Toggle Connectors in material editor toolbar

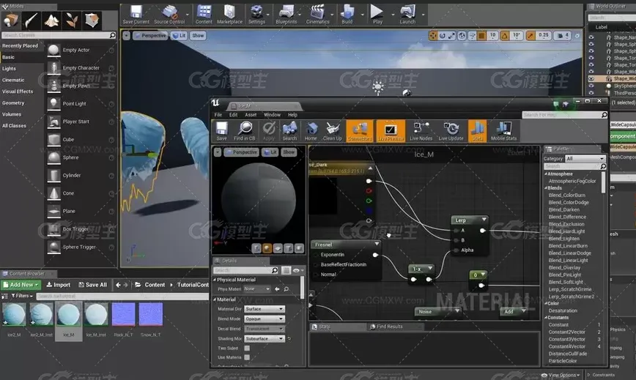(360, 131)
